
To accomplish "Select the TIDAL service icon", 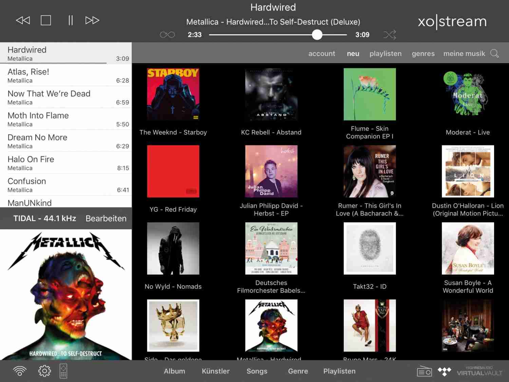I will [x=444, y=371].
